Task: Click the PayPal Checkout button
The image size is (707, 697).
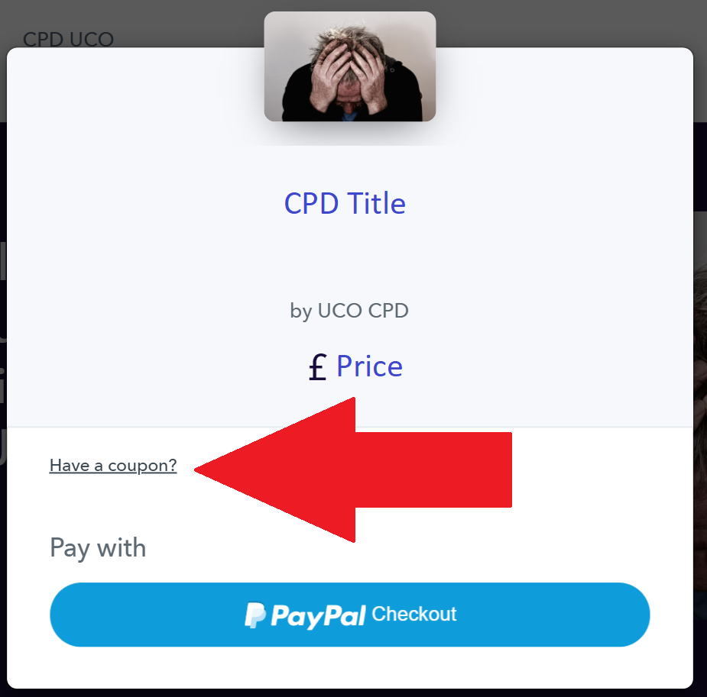Action: coord(350,615)
